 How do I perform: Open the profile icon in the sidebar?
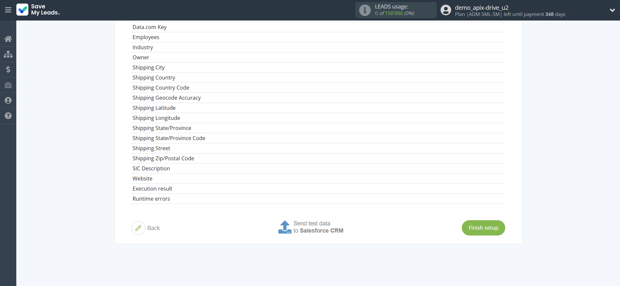point(8,100)
